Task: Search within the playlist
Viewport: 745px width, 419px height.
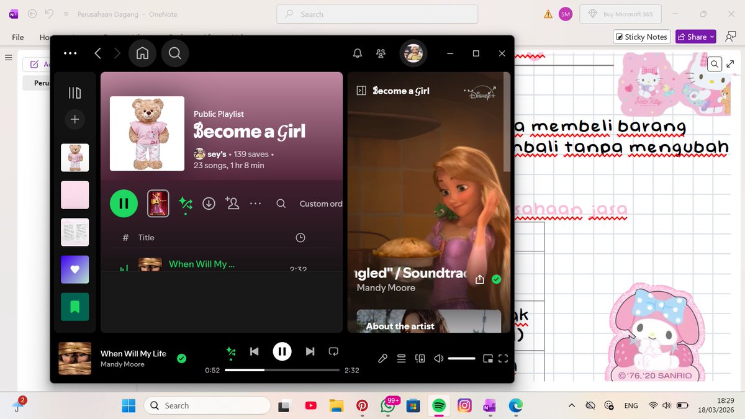Action: [x=281, y=204]
